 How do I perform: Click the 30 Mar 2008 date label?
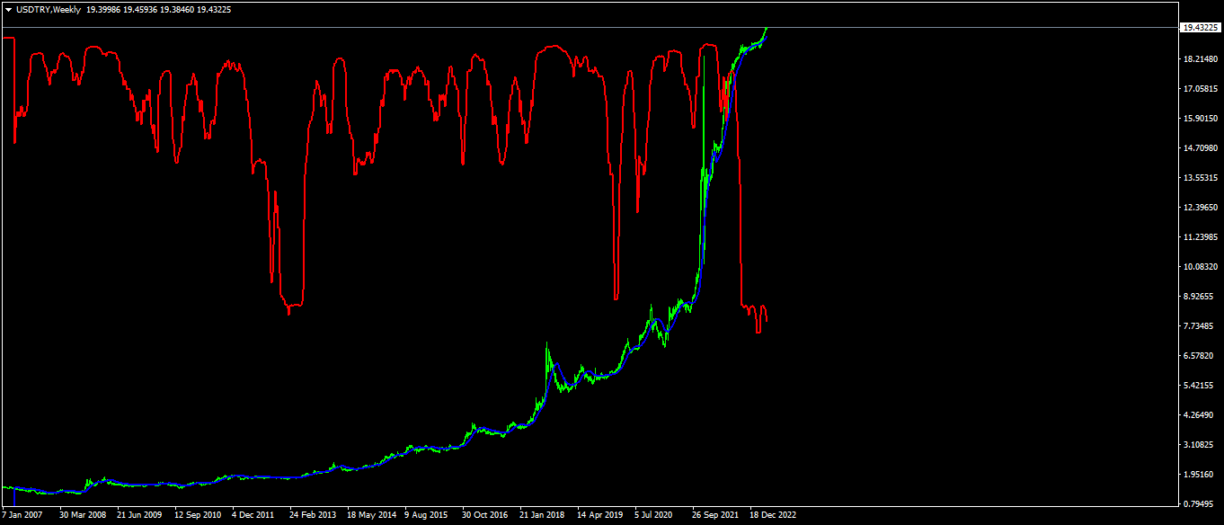click(x=83, y=516)
